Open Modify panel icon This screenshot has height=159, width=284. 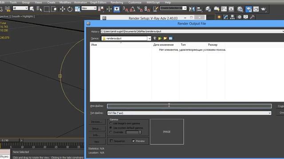(x=226, y=17)
